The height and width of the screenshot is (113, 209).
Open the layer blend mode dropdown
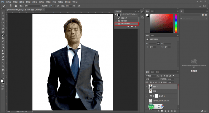tap(152, 79)
